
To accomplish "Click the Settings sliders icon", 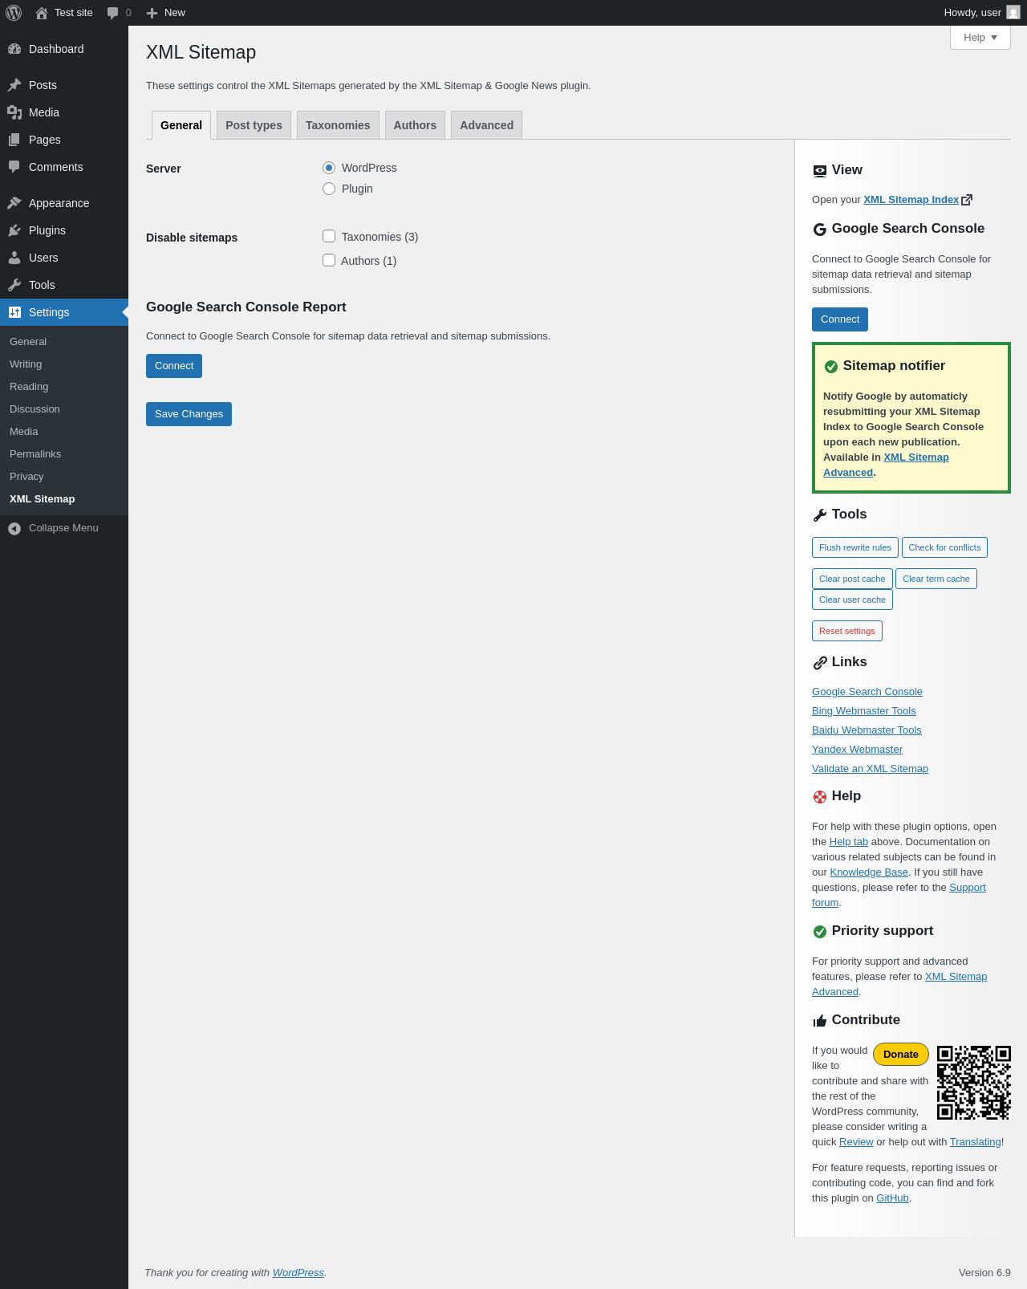I will [14, 312].
